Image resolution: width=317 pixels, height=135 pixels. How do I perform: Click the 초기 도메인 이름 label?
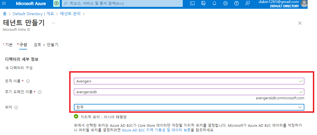pos(18,92)
